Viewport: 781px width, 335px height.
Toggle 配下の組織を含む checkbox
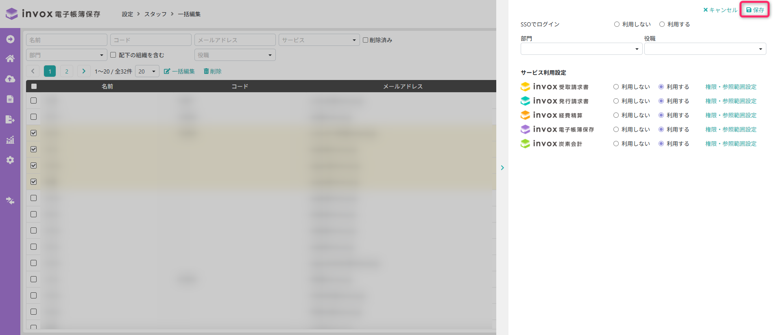pos(113,55)
